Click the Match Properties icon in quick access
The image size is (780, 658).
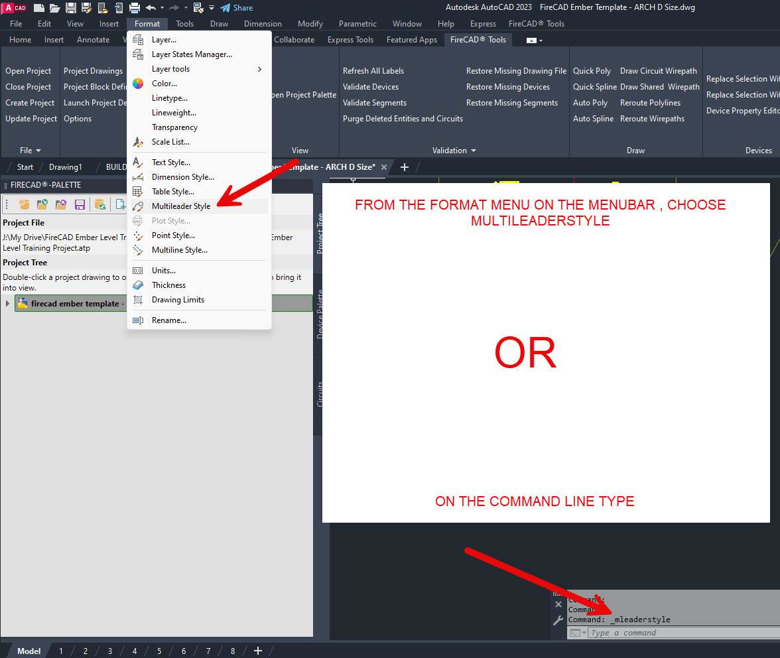[x=198, y=7]
